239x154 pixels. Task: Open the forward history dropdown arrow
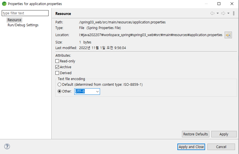point(228,13)
